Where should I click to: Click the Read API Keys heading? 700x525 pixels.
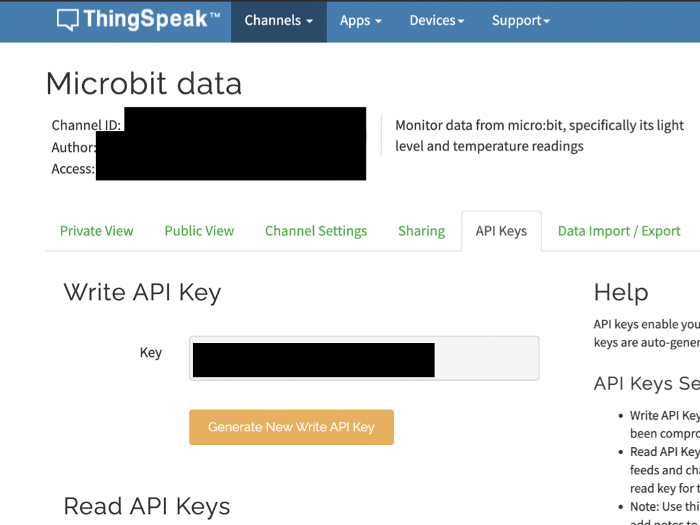click(147, 507)
